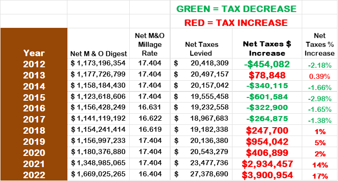Select the 2019 year cell
338x181 pixels.
click(34, 142)
